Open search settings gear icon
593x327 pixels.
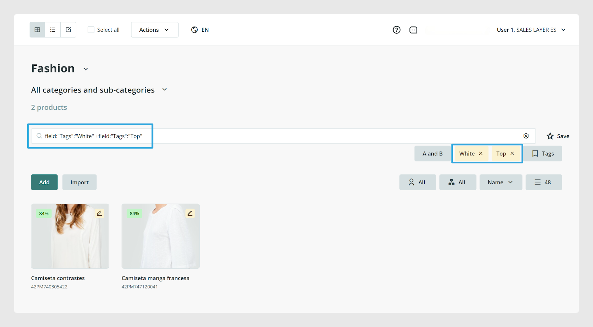[526, 136]
